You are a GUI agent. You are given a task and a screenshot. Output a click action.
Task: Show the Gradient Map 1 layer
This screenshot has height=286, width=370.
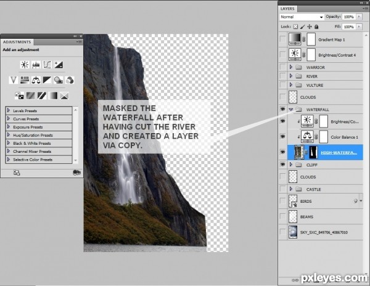282,39
